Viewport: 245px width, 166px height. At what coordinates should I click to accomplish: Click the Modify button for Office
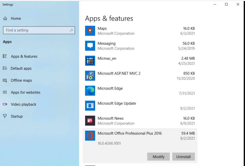(158, 157)
